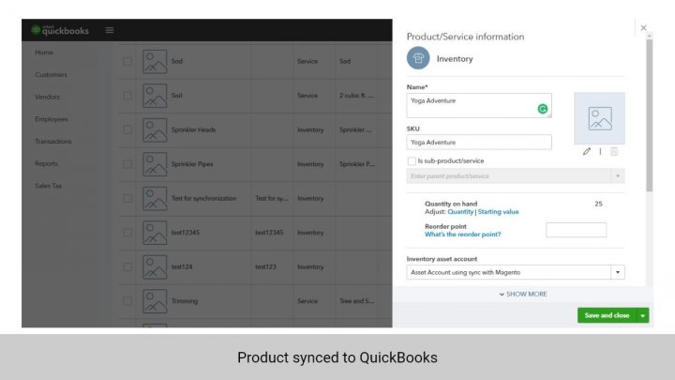Select the Sod row checkbox
The image size is (675, 380).
(127, 61)
